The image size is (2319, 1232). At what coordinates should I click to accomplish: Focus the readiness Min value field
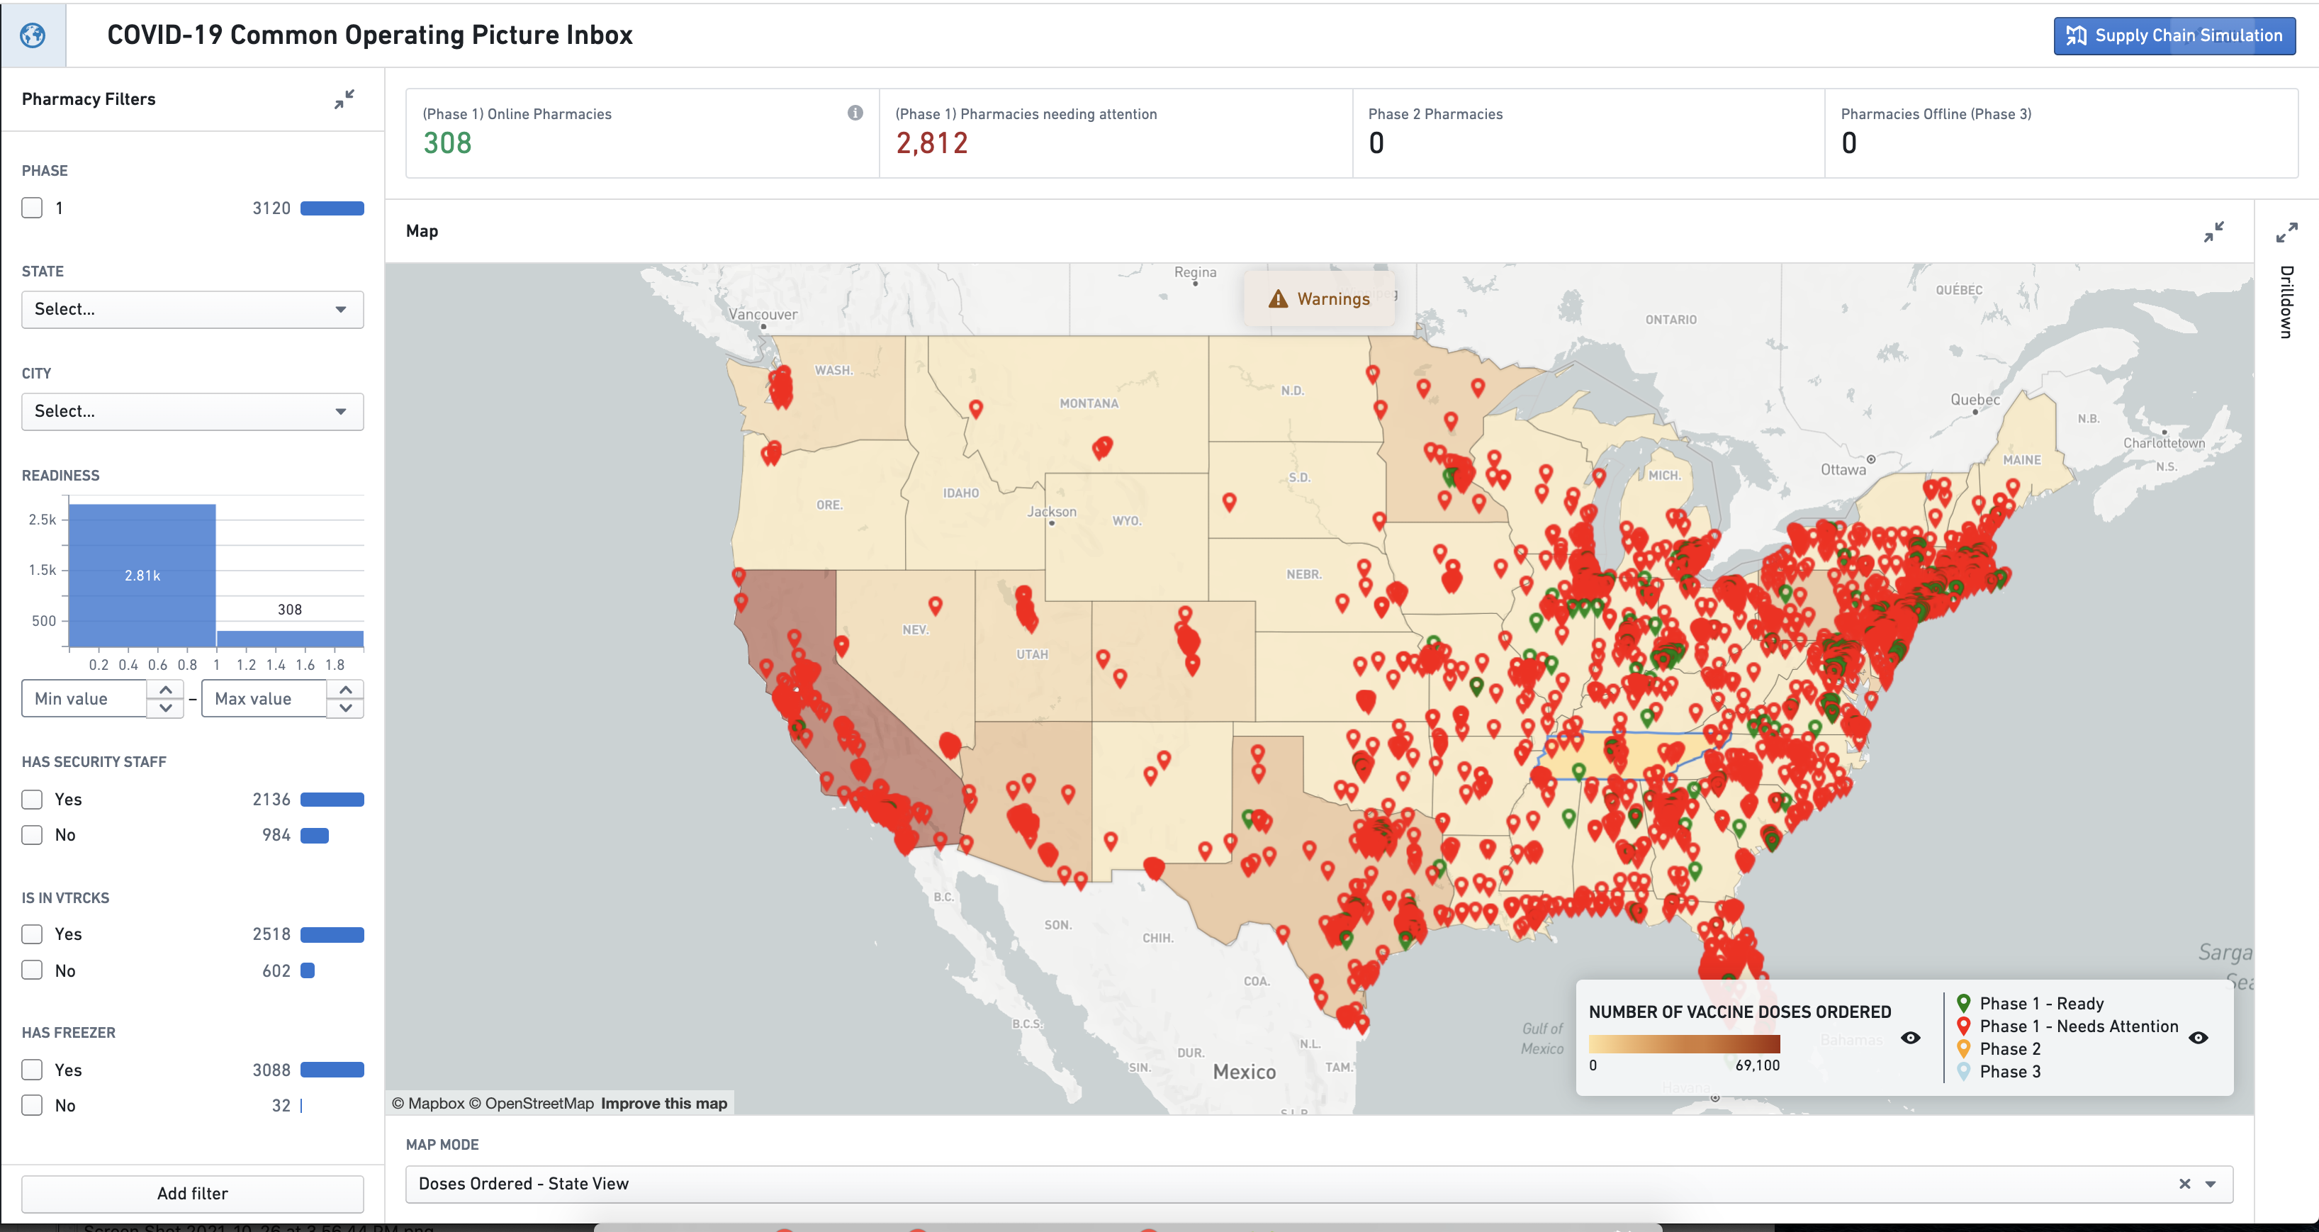click(x=84, y=699)
